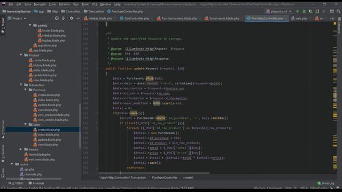Collapse the partials folder
This screenshot has height=192, width=342.
pos(30,26)
